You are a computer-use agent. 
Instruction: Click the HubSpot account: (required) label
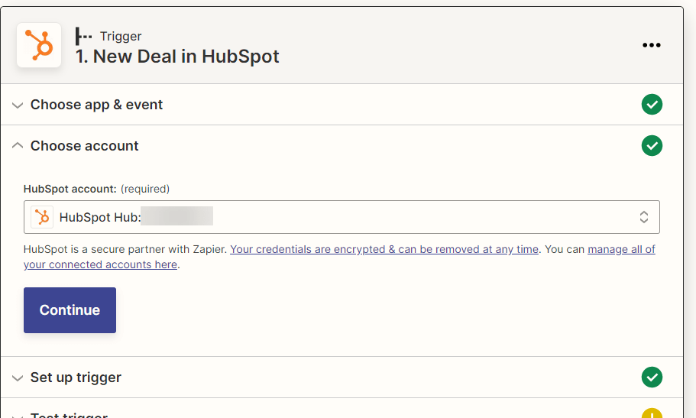(96, 189)
